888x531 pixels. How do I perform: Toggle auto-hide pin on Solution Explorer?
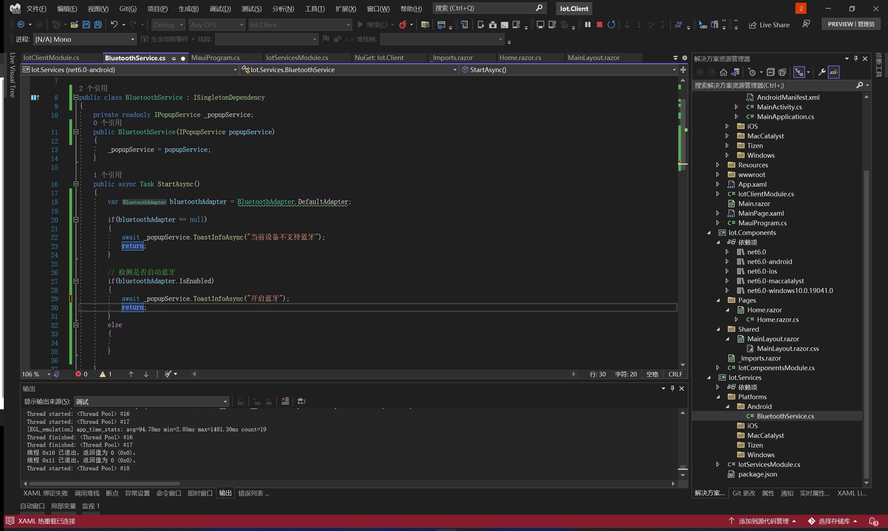(x=856, y=59)
